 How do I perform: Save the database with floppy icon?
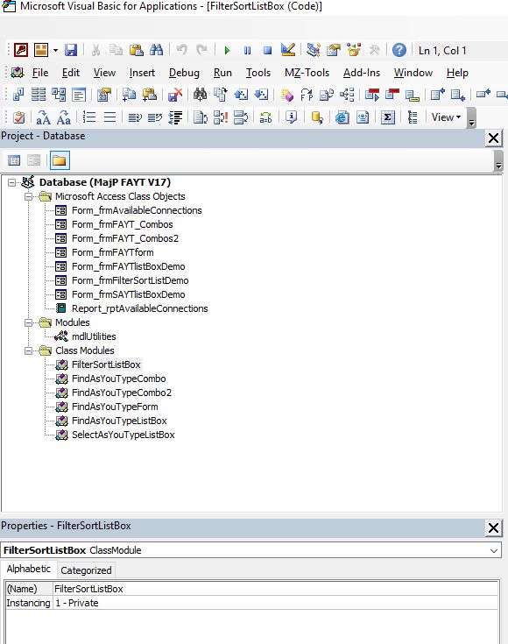tap(71, 50)
